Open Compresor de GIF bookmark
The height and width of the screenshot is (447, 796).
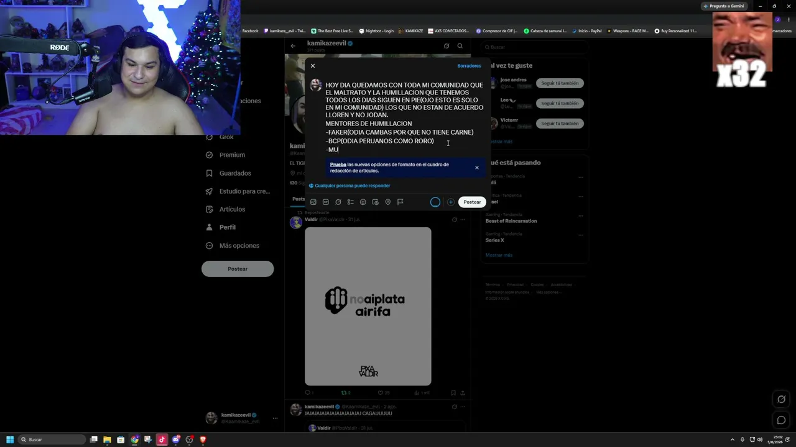tap(497, 31)
